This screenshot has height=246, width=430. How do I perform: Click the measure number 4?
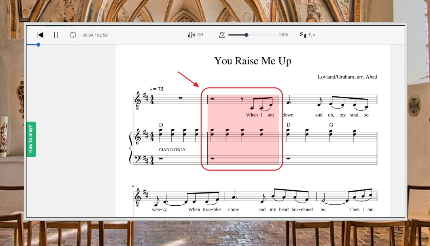133,186
